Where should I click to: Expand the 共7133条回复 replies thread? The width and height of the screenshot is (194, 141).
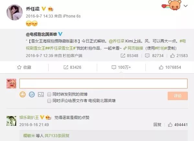click(x=57, y=136)
